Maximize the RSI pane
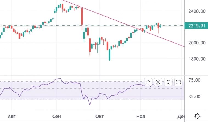This screenshot has width=208, height=122. point(178,82)
